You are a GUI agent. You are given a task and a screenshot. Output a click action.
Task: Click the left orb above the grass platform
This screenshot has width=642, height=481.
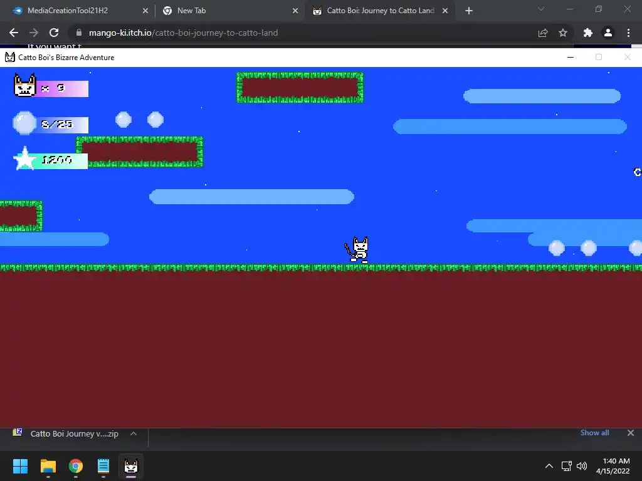124,120
